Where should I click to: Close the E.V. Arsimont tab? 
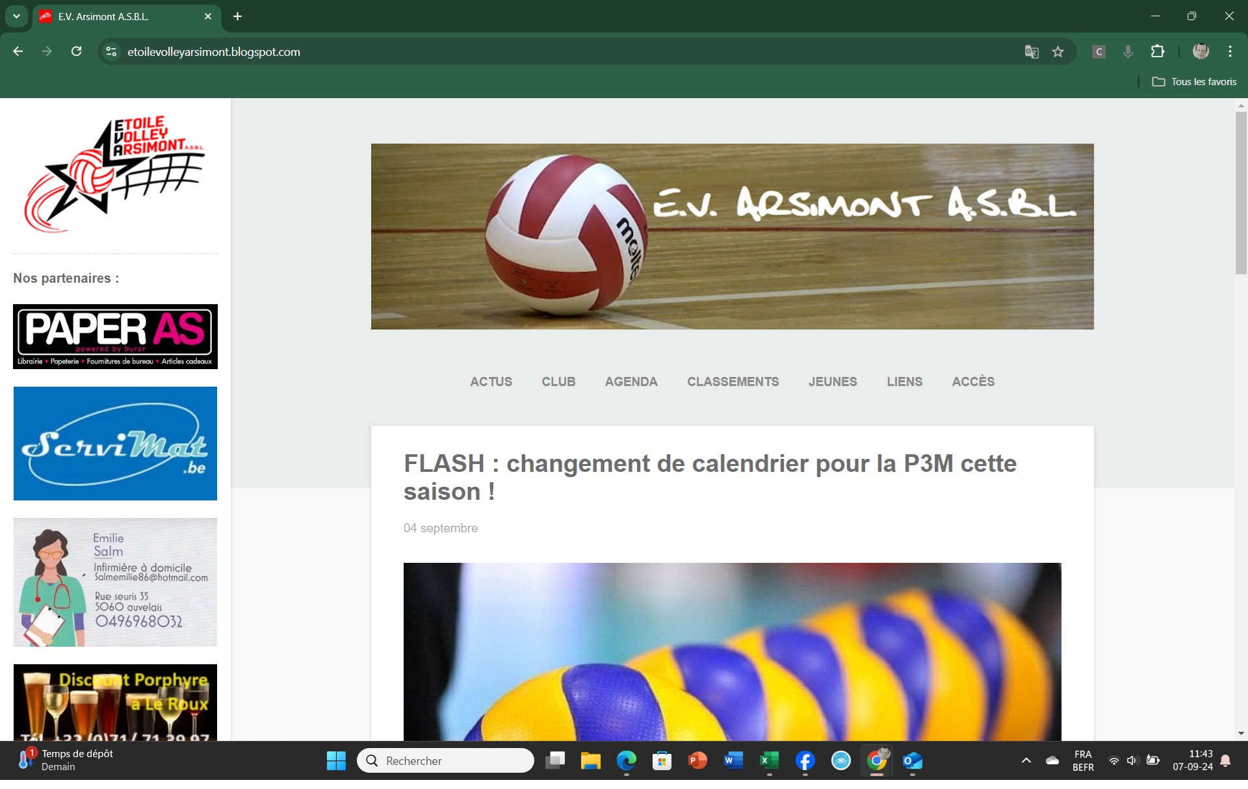pos(208,16)
